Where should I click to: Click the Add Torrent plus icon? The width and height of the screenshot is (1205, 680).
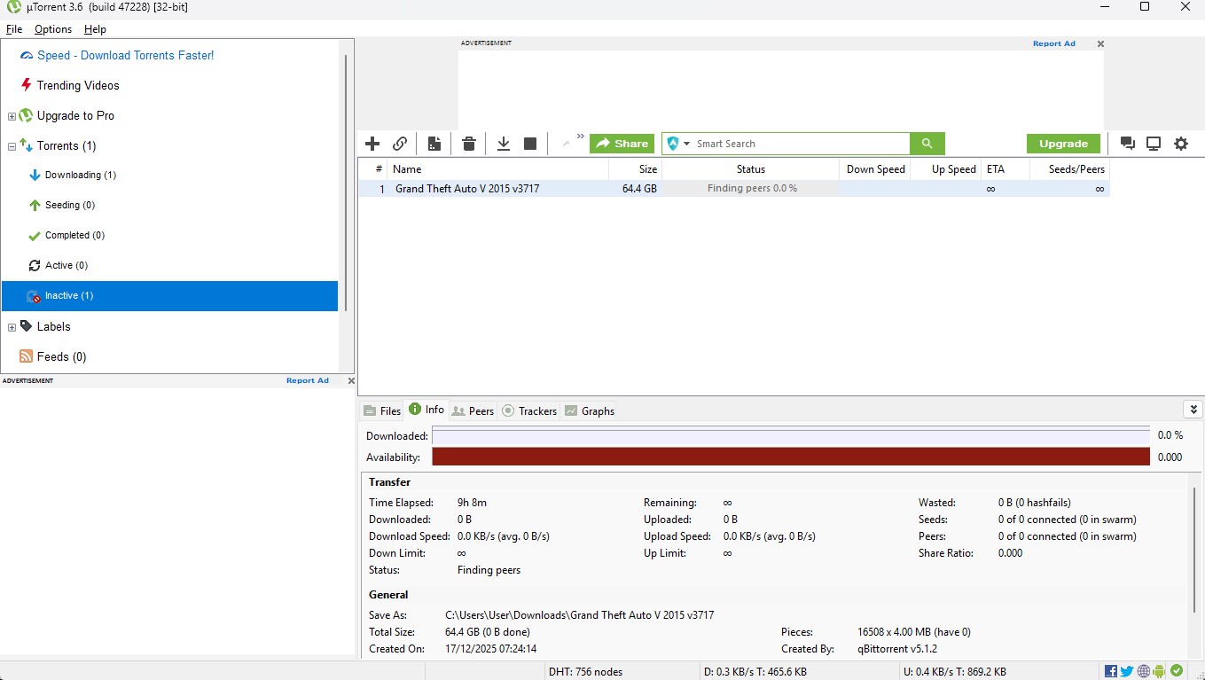tap(372, 144)
